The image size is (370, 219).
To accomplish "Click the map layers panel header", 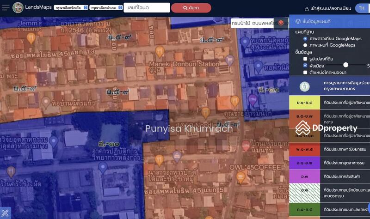I will tap(328, 21).
